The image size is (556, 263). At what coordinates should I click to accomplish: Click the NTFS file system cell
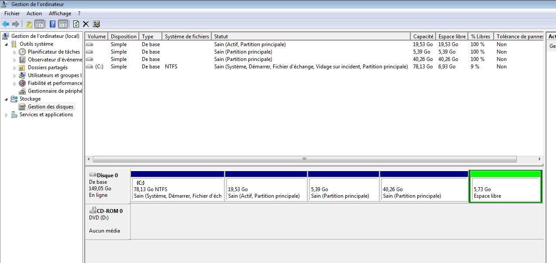point(171,67)
